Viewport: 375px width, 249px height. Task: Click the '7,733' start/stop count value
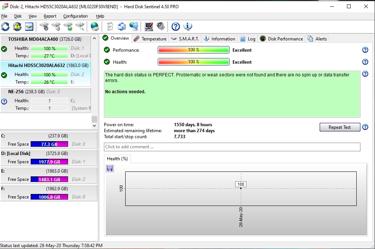(x=179, y=137)
